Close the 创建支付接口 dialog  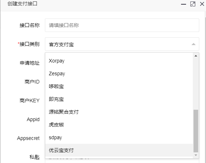[202, 4]
